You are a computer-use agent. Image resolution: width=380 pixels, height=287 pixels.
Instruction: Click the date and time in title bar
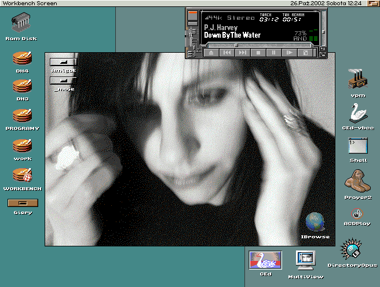click(326, 3)
